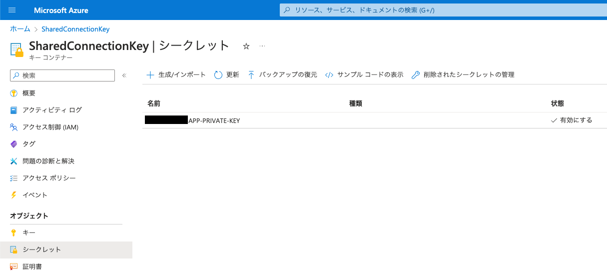Click the アクティビティ ログ icon

point(14,110)
